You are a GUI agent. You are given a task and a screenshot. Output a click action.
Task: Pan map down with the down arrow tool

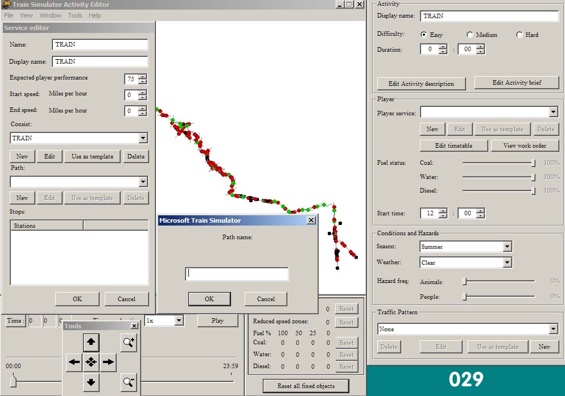[91, 382]
